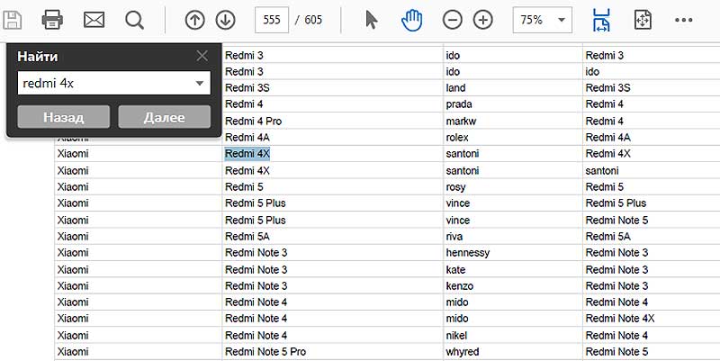Open search with magnifier icon
Image resolution: width=720 pixels, height=361 pixels.
click(x=134, y=20)
